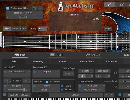This screenshot has width=130, height=100.
Task: Toggle Tapping permanent FX
Action: pos(35,72)
